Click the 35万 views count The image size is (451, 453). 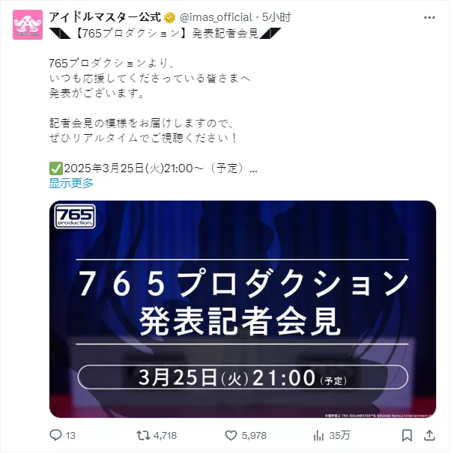[x=339, y=435]
